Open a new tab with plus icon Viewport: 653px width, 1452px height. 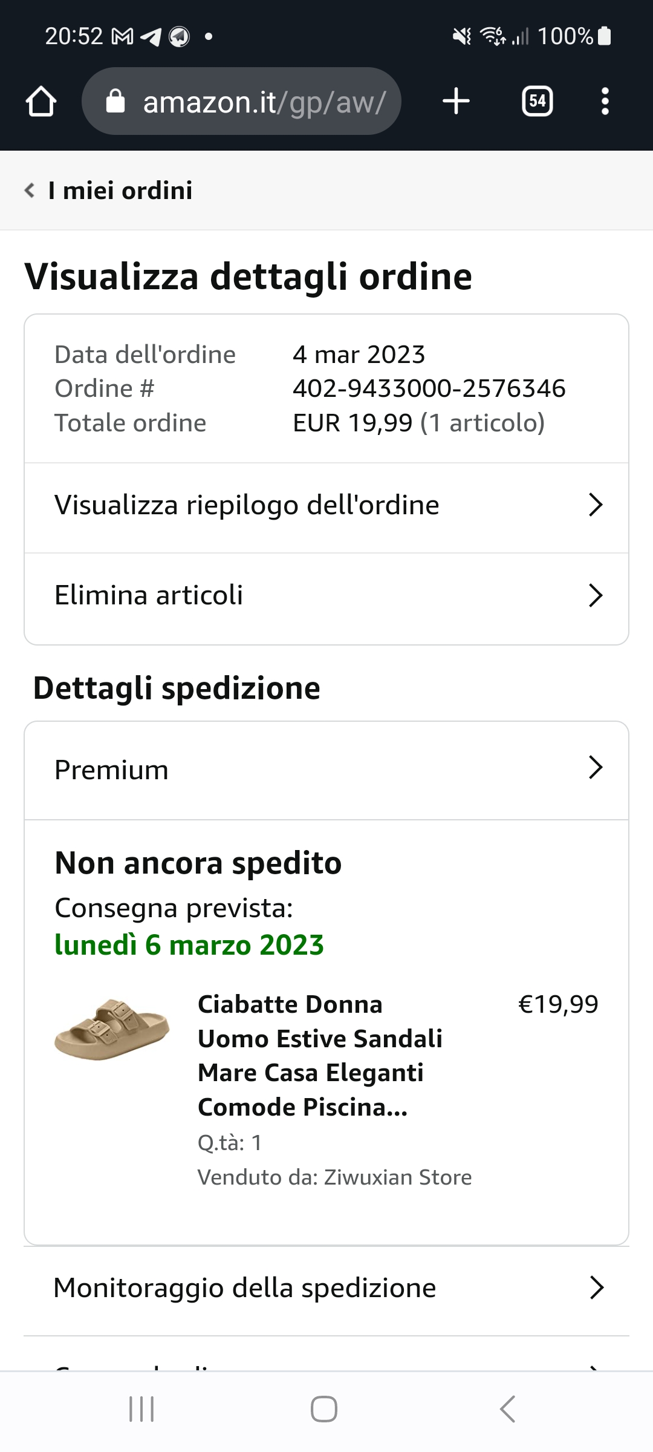456,101
